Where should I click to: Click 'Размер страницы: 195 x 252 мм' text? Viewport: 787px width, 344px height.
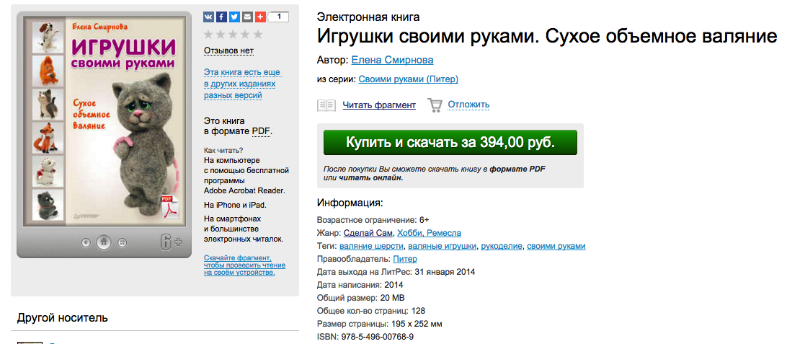379,324
